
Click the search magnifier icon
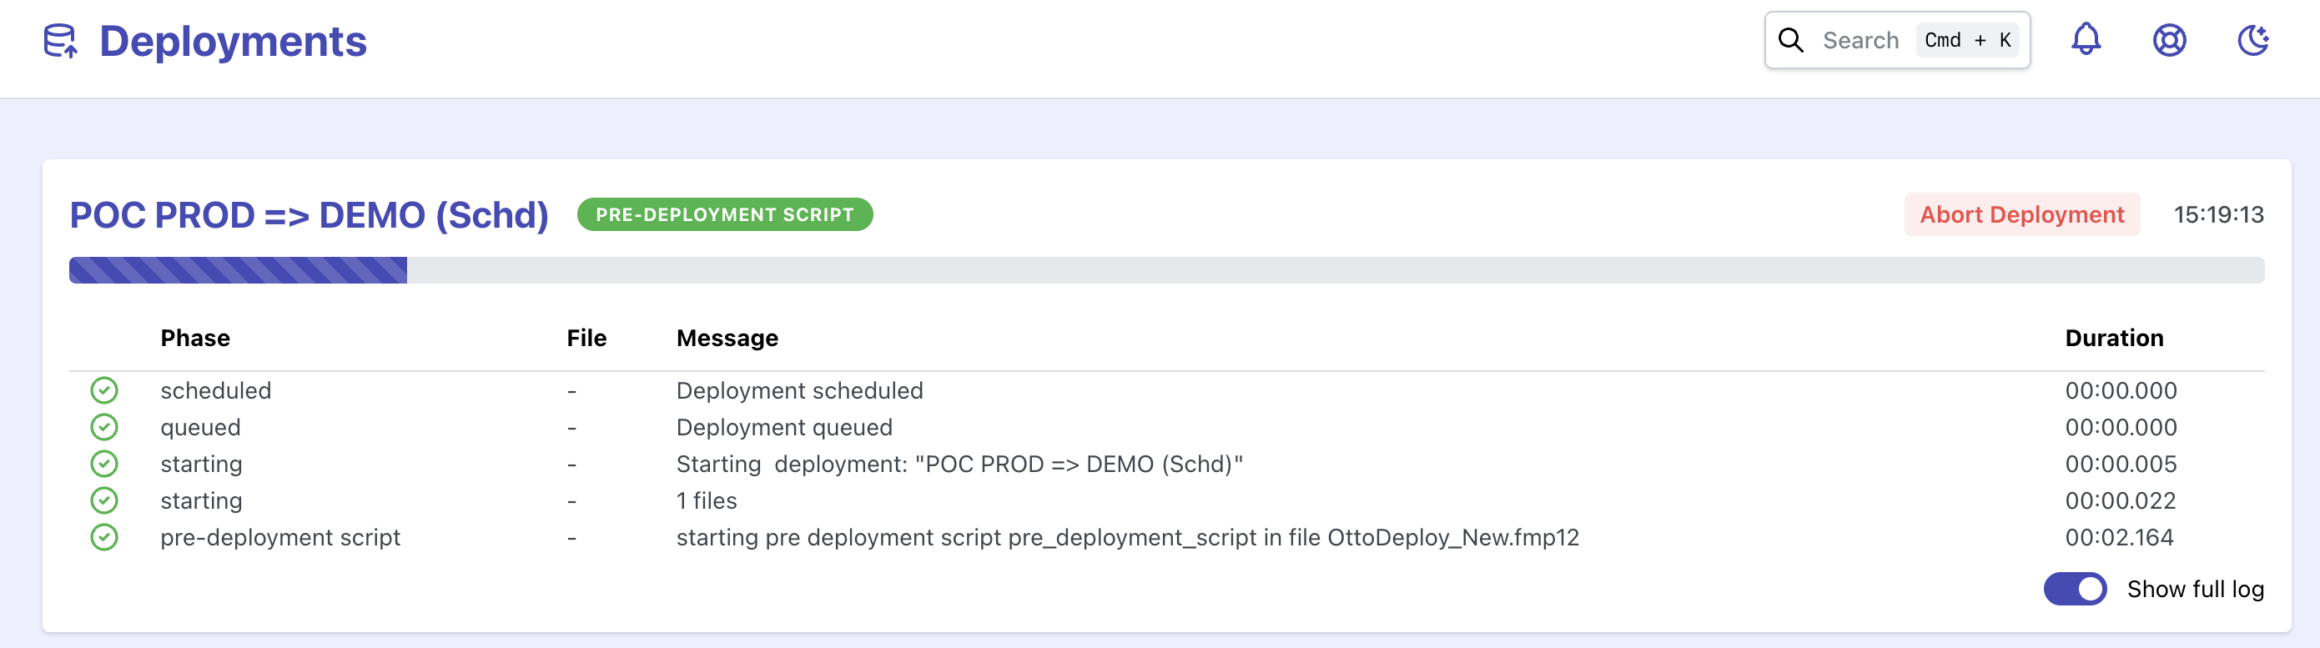tap(1790, 41)
